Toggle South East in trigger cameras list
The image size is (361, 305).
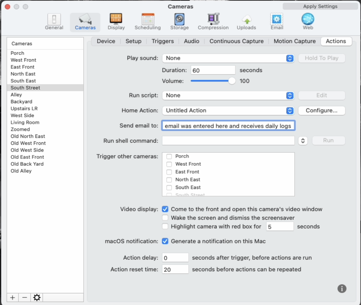(169, 187)
